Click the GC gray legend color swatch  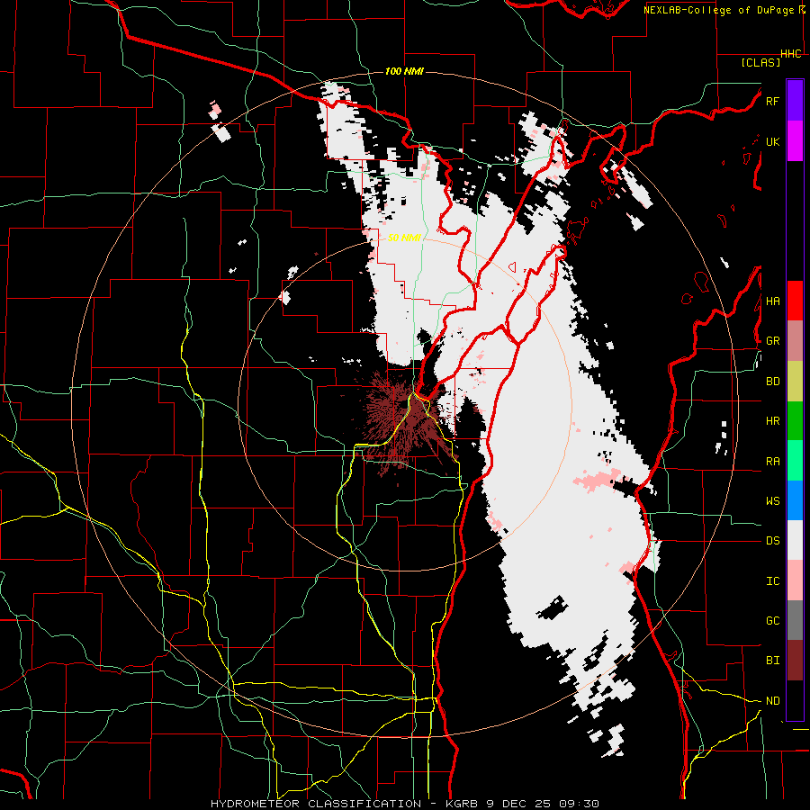point(795,620)
